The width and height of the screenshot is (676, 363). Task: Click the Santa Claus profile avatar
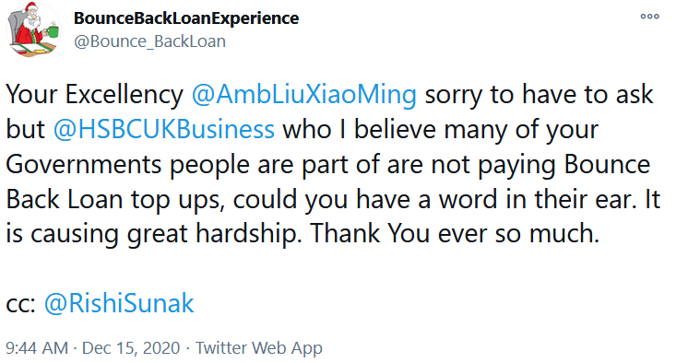click(x=33, y=29)
